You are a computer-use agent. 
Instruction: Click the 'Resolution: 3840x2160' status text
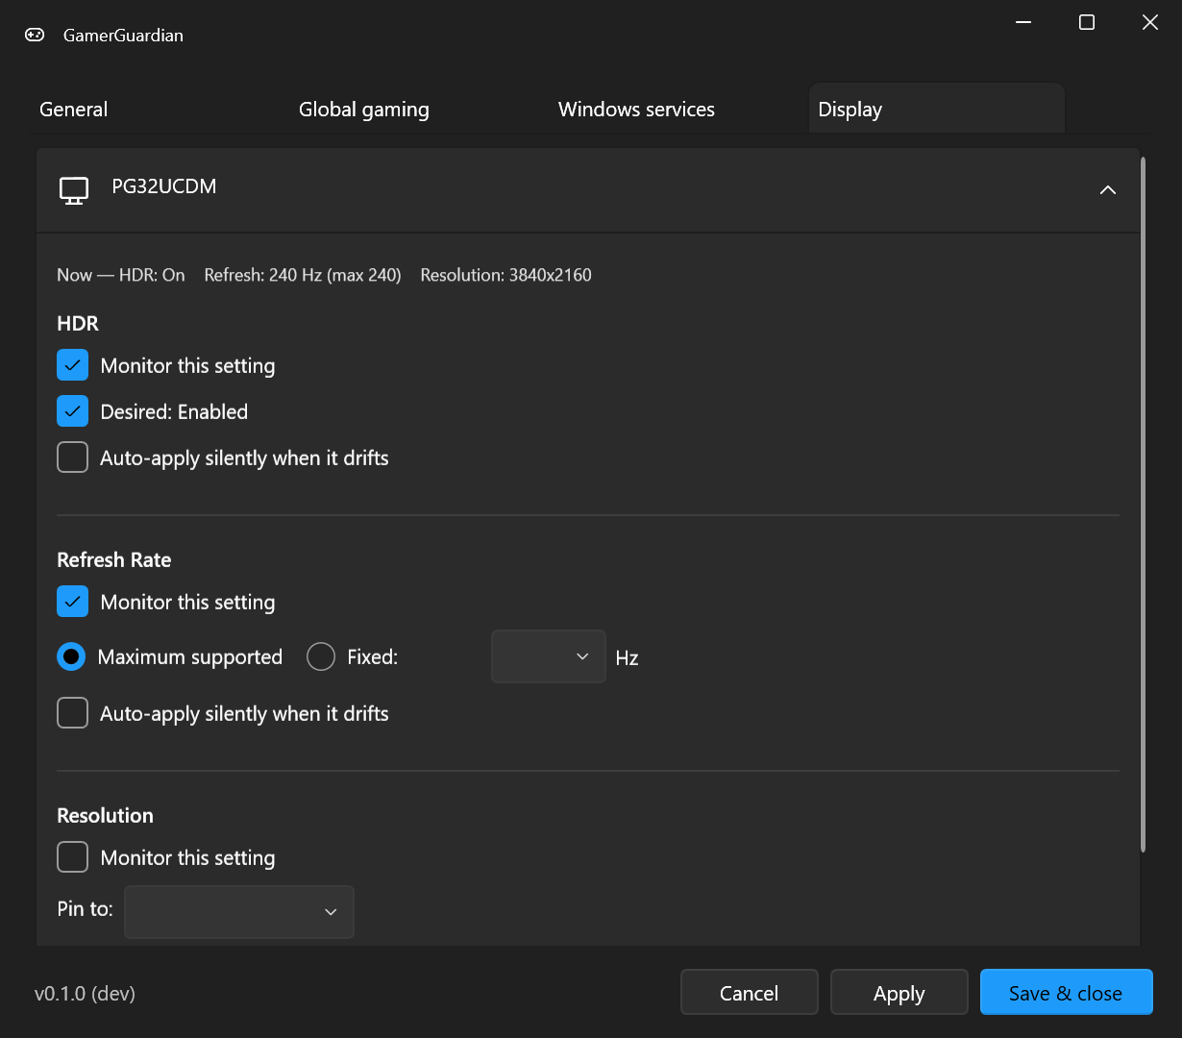click(x=506, y=275)
